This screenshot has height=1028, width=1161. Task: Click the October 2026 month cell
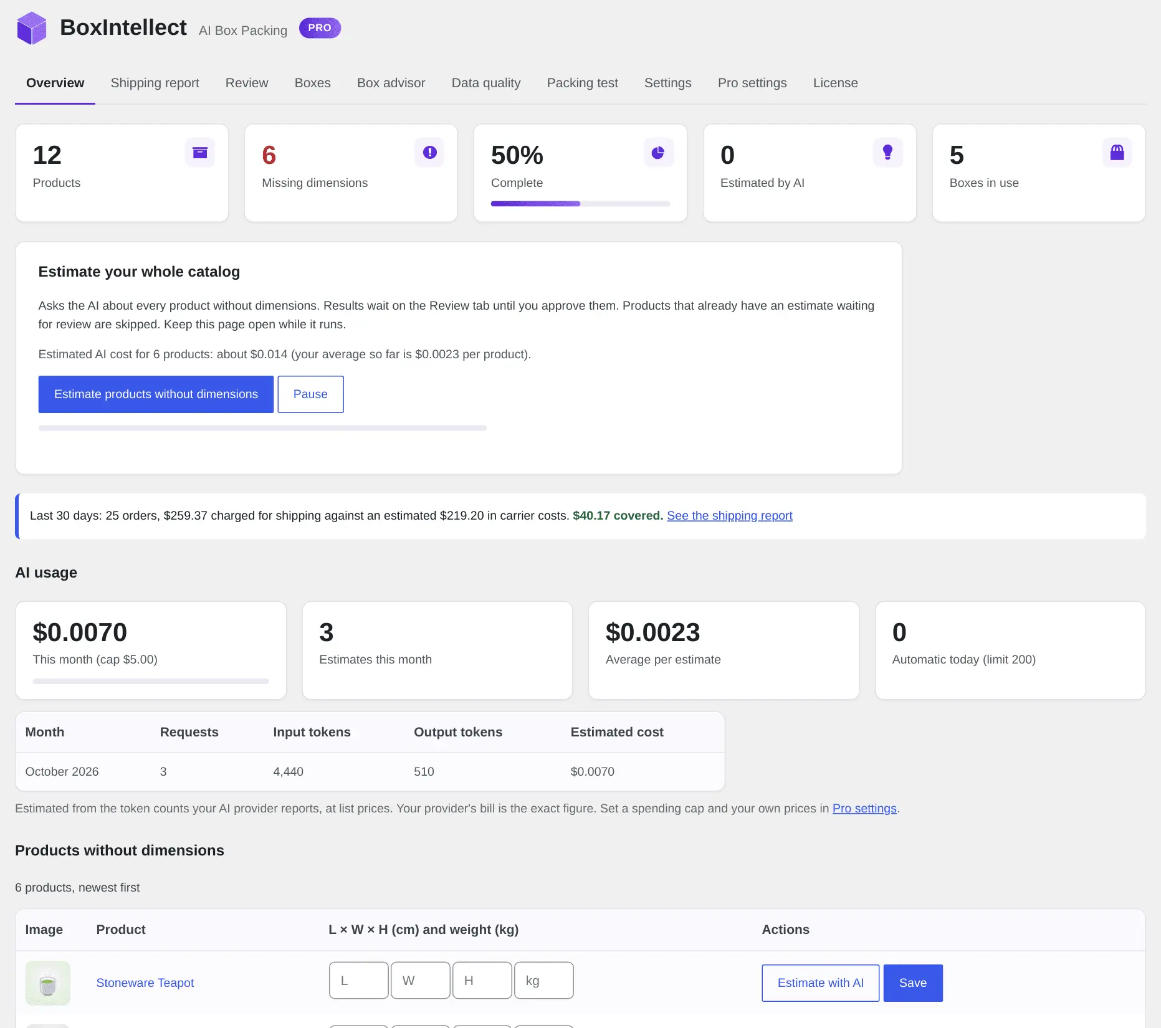pyautogui.click(x=62, y=772)
